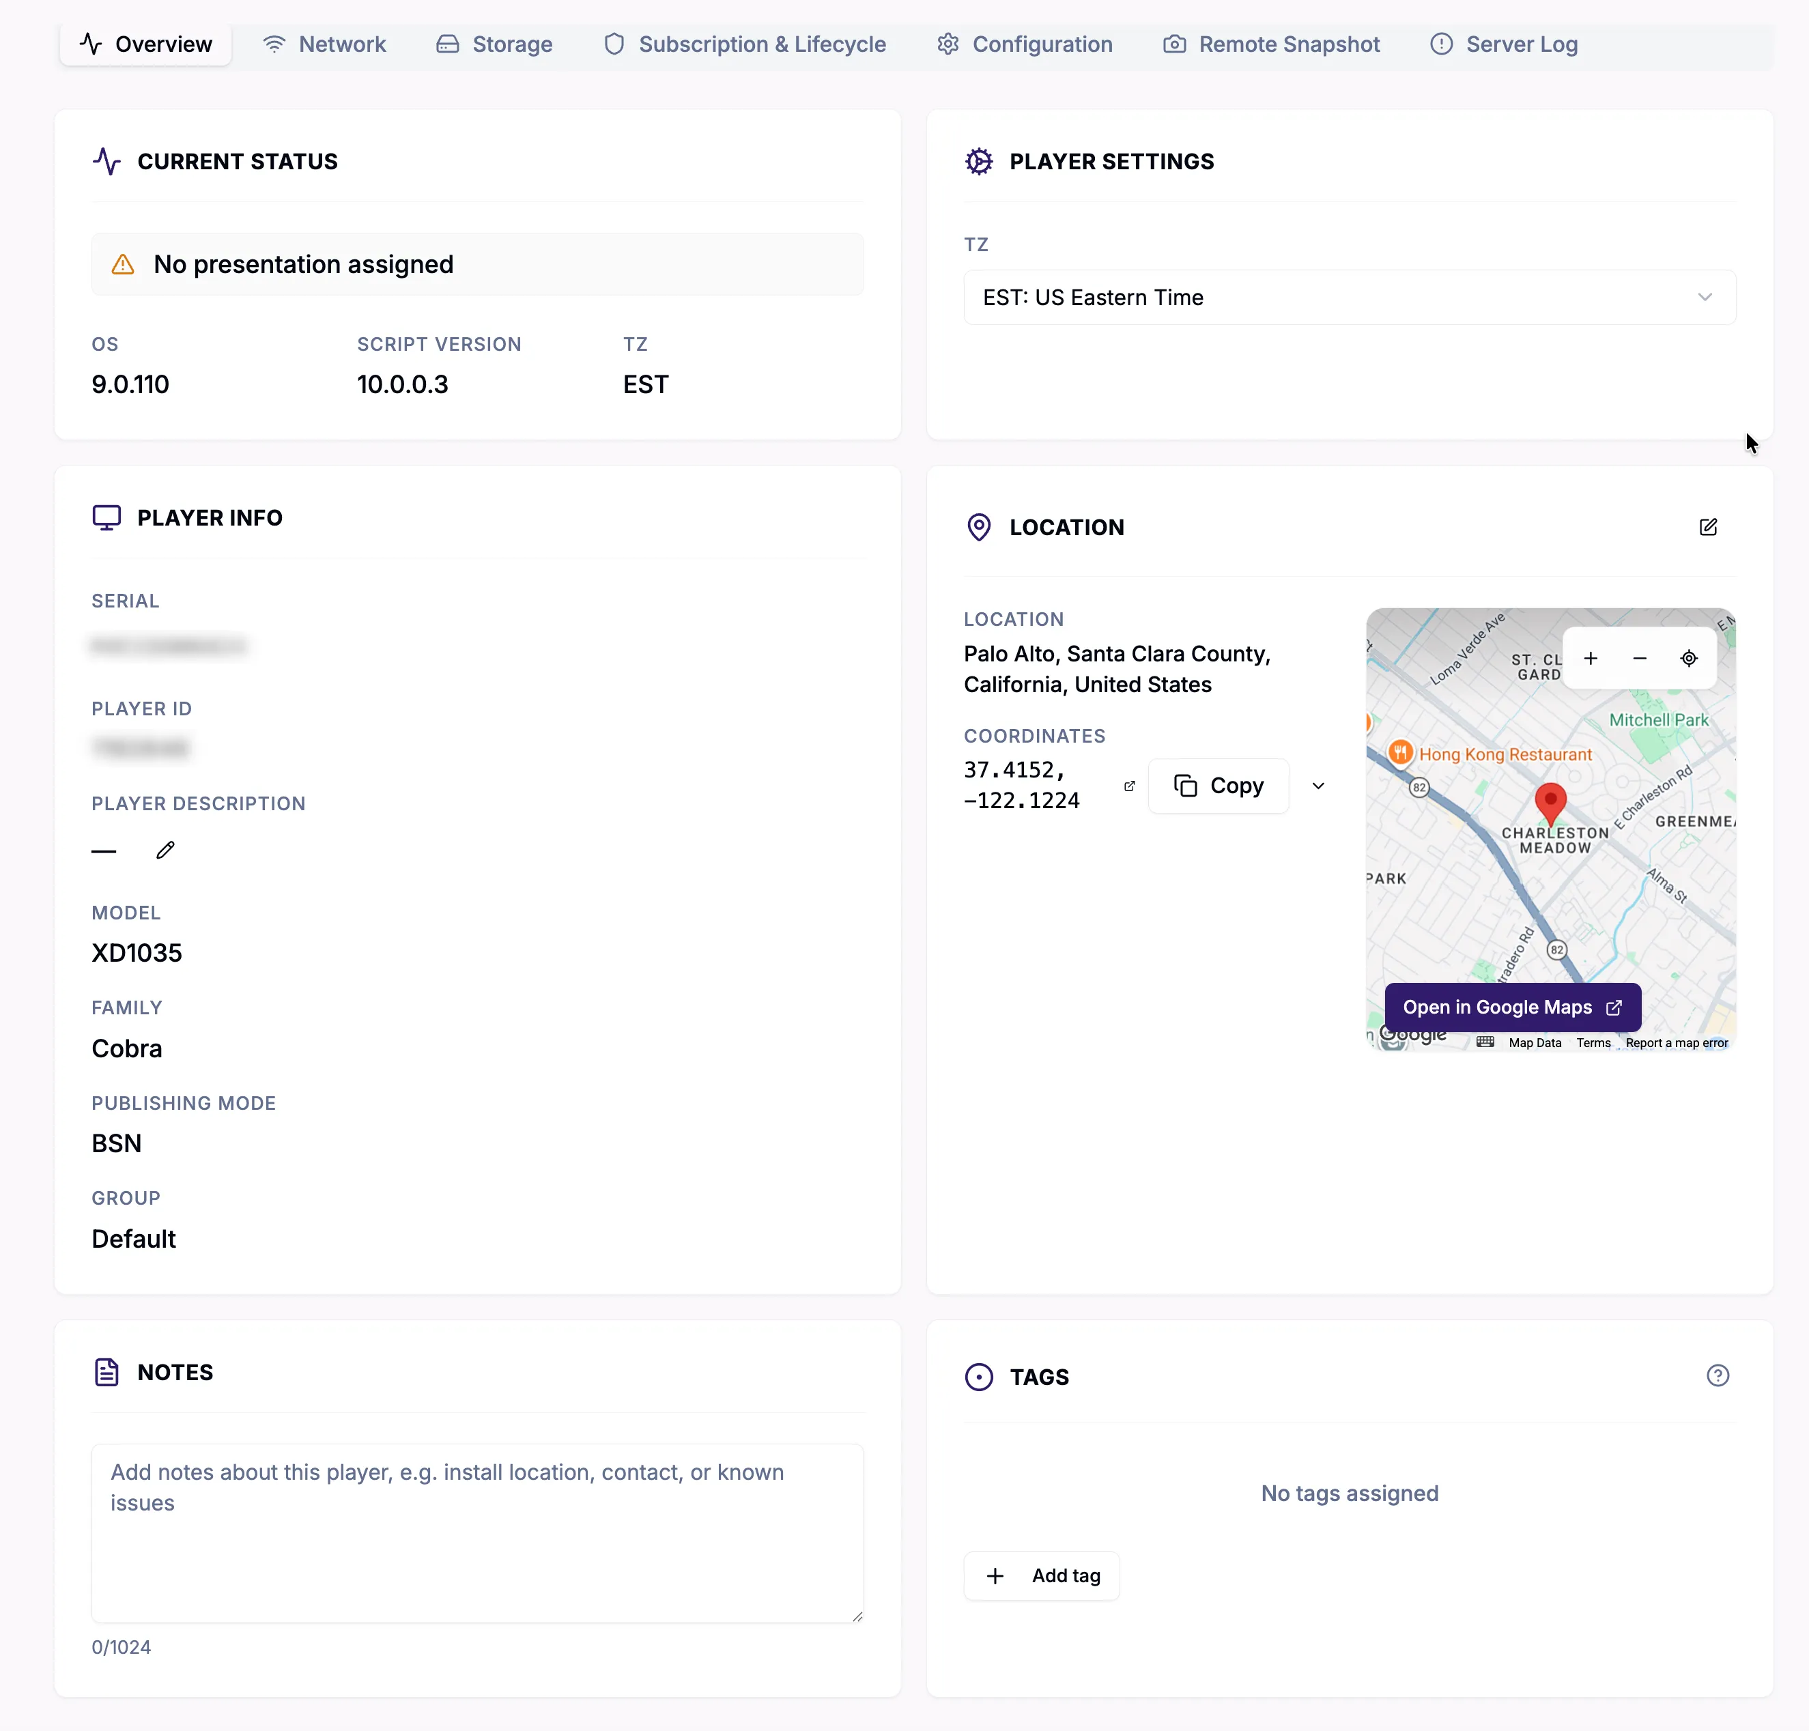Click the publishing mode value BSN
This screenshot has width=1809, height=1731.
click(x=116, y=1143)
